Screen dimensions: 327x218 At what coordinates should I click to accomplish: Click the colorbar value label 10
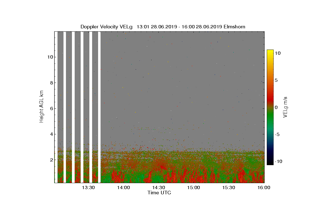pos(277,53)
